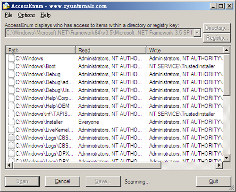Open the File menu
The height and width of the screenshot is (192, 236).
8,15
